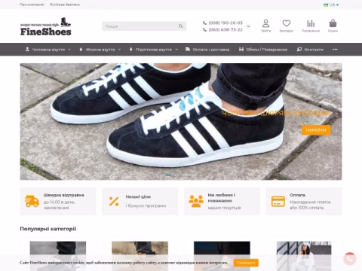Open the shopping cart bag icon
Viewport: 362px width, 271px height.
click(x=333, y=23)
